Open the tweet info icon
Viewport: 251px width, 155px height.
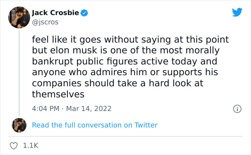(237, 108)
